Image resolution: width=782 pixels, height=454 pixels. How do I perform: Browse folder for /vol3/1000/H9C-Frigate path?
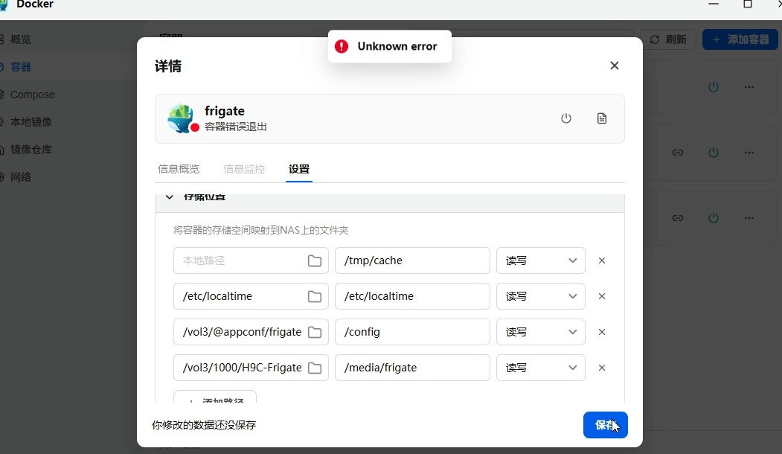tap(315, 368)
